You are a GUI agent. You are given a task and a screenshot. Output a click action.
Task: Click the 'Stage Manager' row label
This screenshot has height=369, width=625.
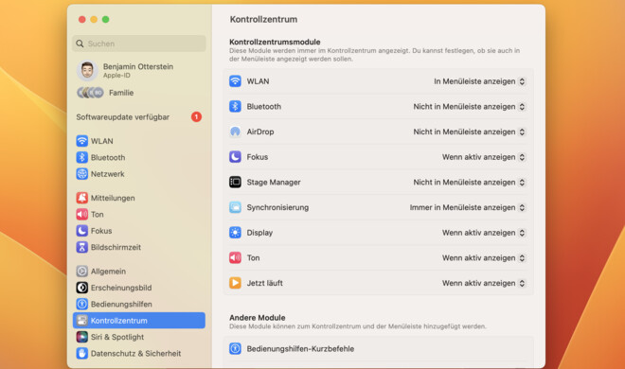[x=274, y=182]
